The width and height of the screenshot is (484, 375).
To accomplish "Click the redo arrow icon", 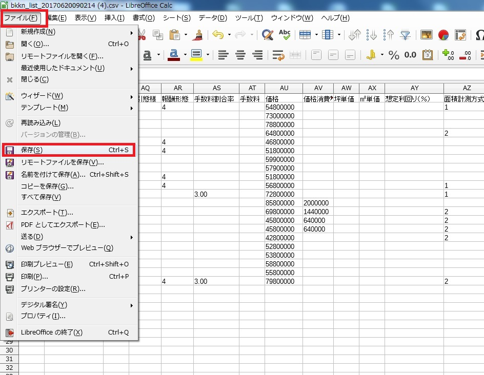I will pyautogui.click(x=240, y=35).
